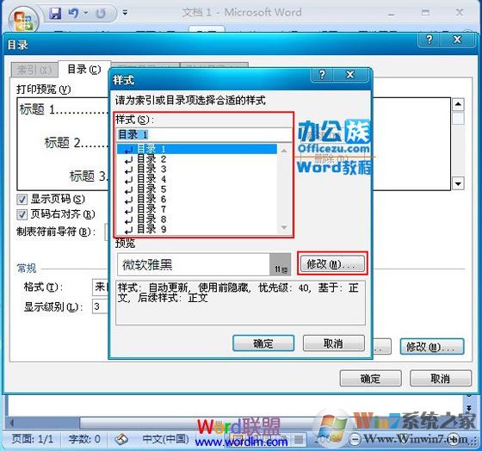Save the document from the quick toolbar
Image resolution: width=482 pixels, height=451 pixels.
55,13
